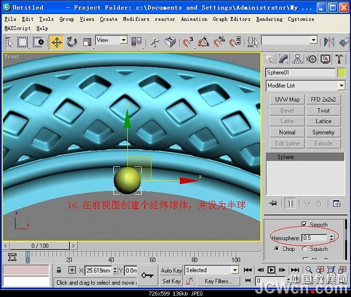351x297 pixels.
Task: Select the Zoom viewport magnifier tool
Action: (308, 270)
